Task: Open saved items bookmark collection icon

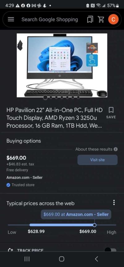Action: tap(90, 20)
